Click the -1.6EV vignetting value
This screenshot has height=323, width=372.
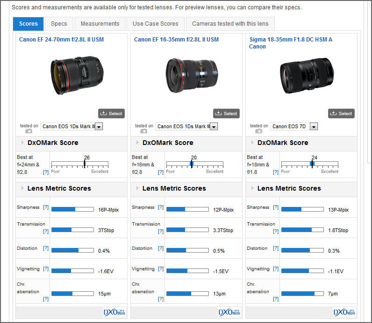106,271
